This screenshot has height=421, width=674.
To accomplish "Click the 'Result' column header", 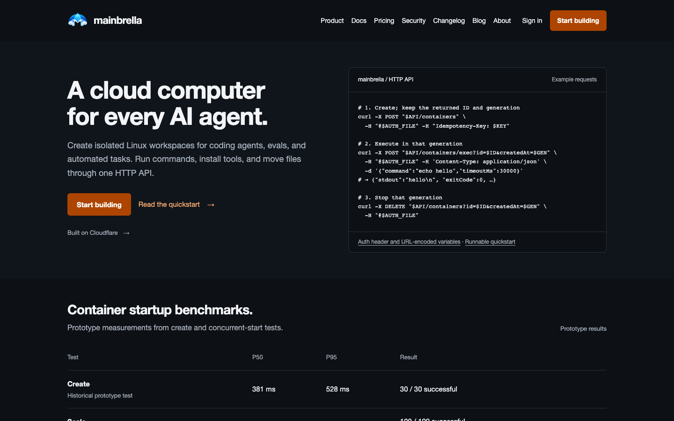I will [x=409, y=357].
